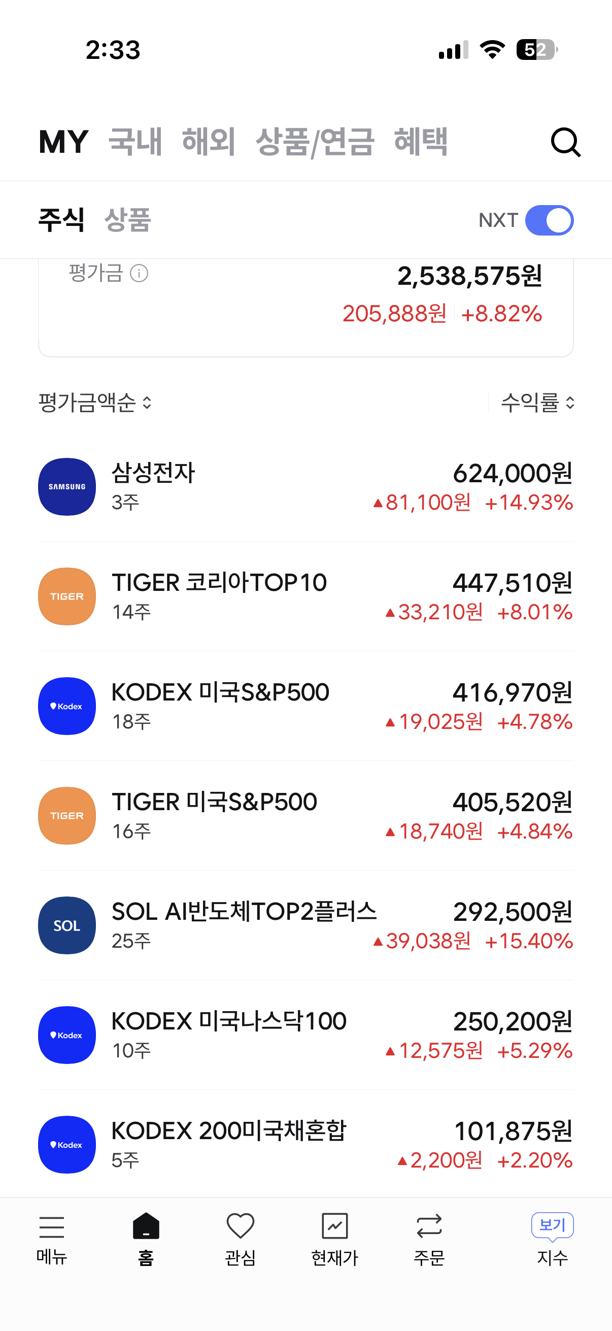This screenshot has height=1331, width=612.
Task: Open the 관심 heart icon
Action: (x=240, y=1226)
